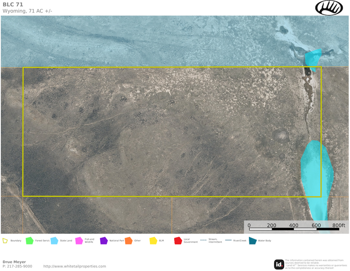Click the yellow Boundary legend icon
350x271 pixels.
(5, 241)
